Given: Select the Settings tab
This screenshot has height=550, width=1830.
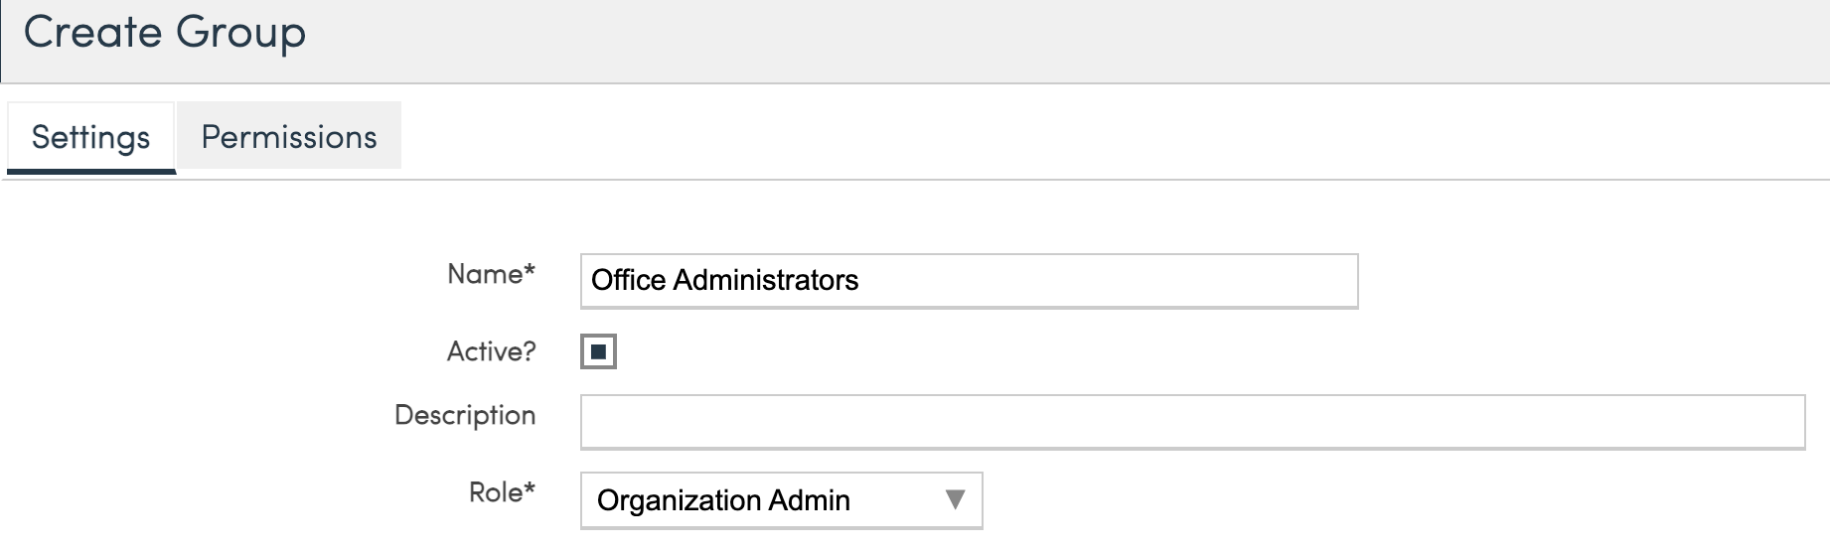Looking at the screenshot, I should coord(90,137).
